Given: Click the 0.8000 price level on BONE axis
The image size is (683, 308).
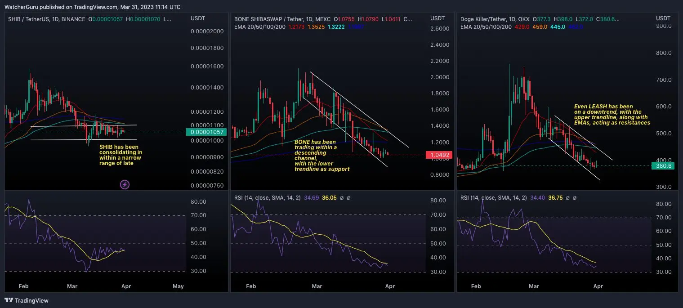Looking at the screenshot, I should click(440, 174).
